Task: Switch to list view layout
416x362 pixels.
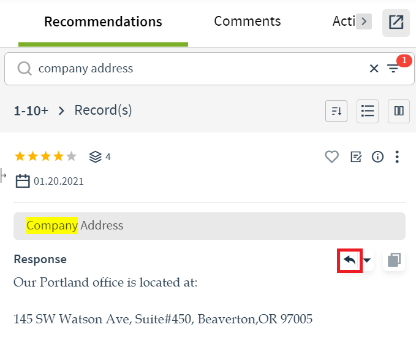Action: tap(368, 111)
